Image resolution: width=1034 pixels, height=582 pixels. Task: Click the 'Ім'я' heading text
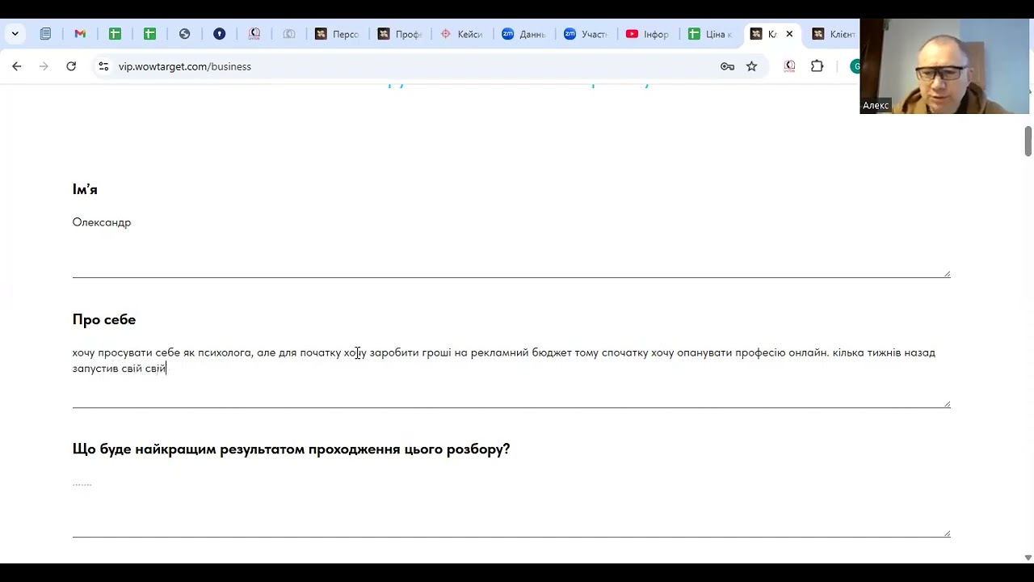(x=85, y=189)
